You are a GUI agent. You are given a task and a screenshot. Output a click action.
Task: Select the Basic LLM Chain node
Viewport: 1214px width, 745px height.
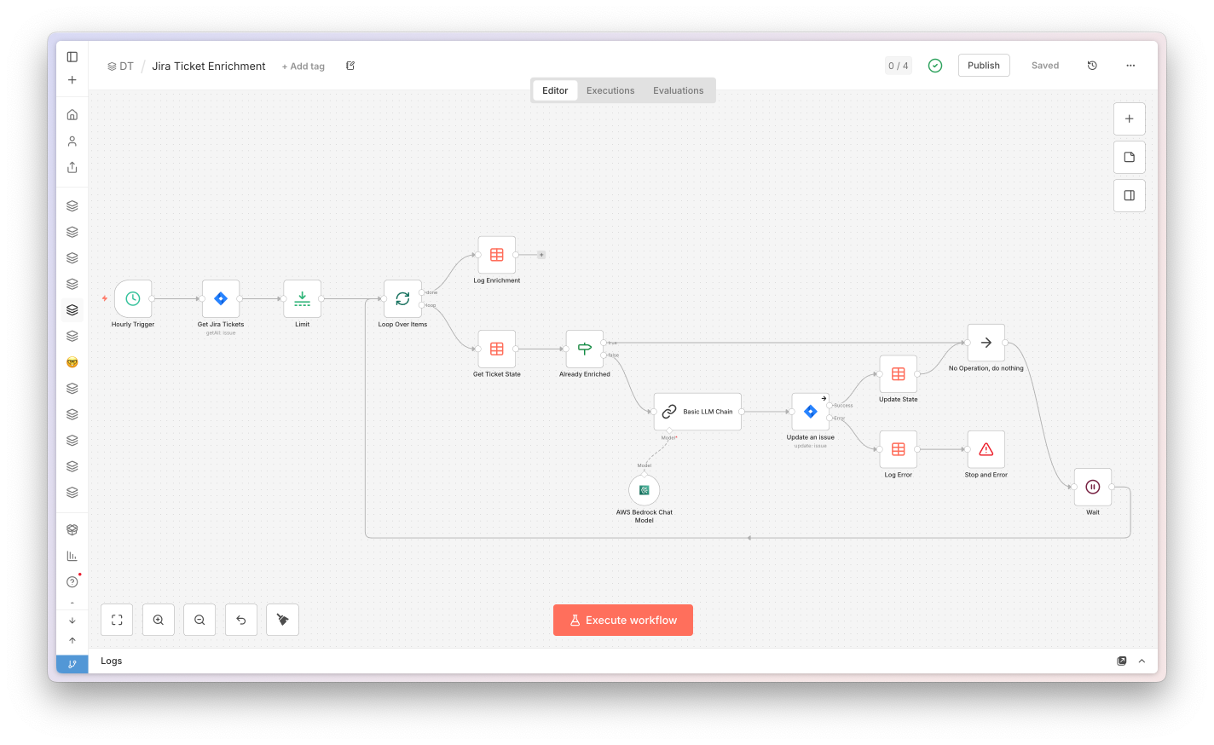coord(697,412)
